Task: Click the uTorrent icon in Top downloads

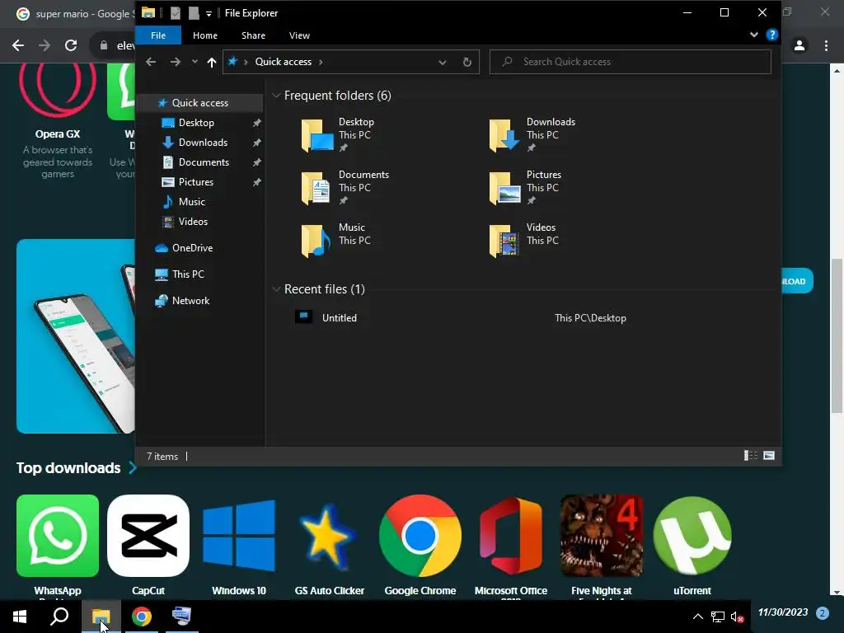Action: (692, 536)
